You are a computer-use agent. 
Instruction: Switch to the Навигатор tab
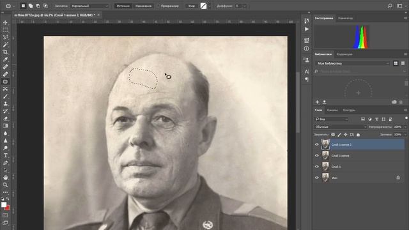(x=345, y=19)
